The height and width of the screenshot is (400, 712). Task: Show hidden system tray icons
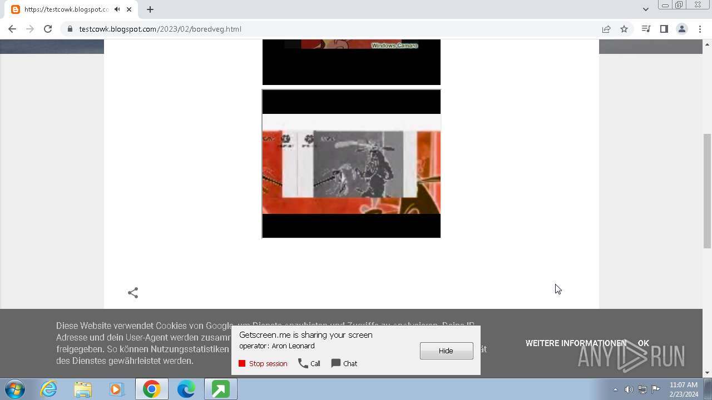615,389
